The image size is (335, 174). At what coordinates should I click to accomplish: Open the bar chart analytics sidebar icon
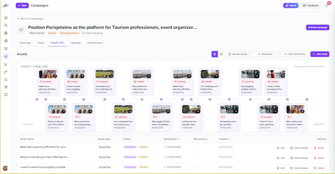click(6, 64)
